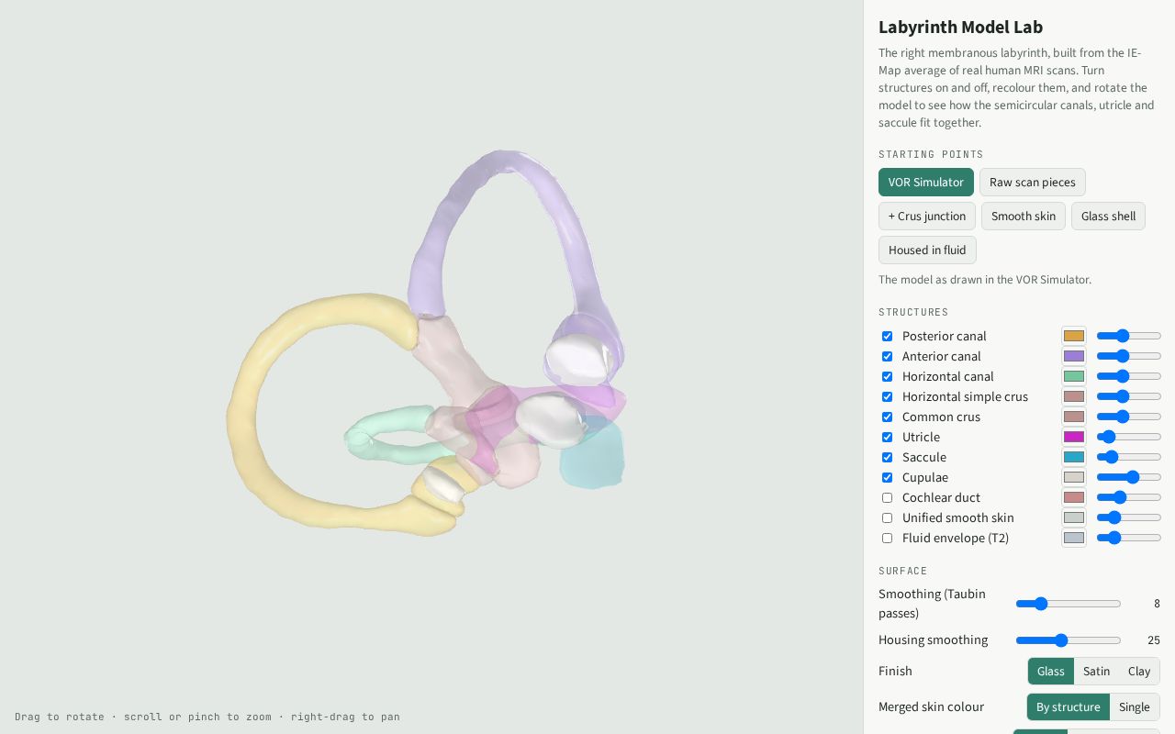Load the Raw scan pieces preset
The width and height of the screenshot is (1175, 734).
(x=1033, y=182)
